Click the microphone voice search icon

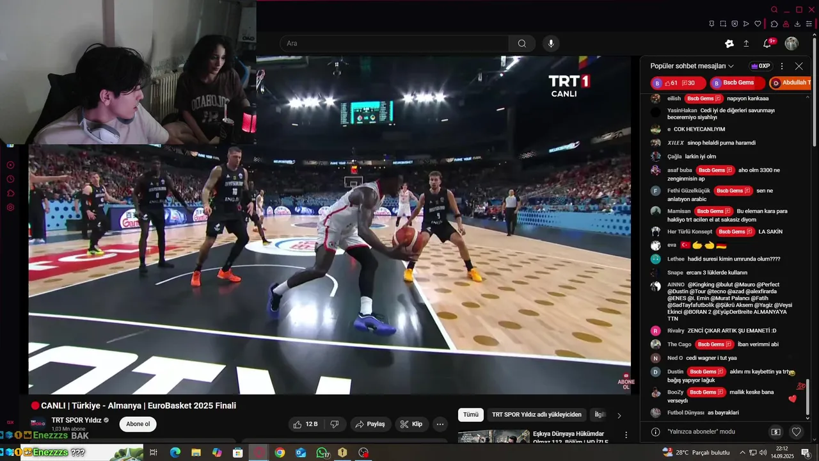pyautogui.click(x=551, y=44)
